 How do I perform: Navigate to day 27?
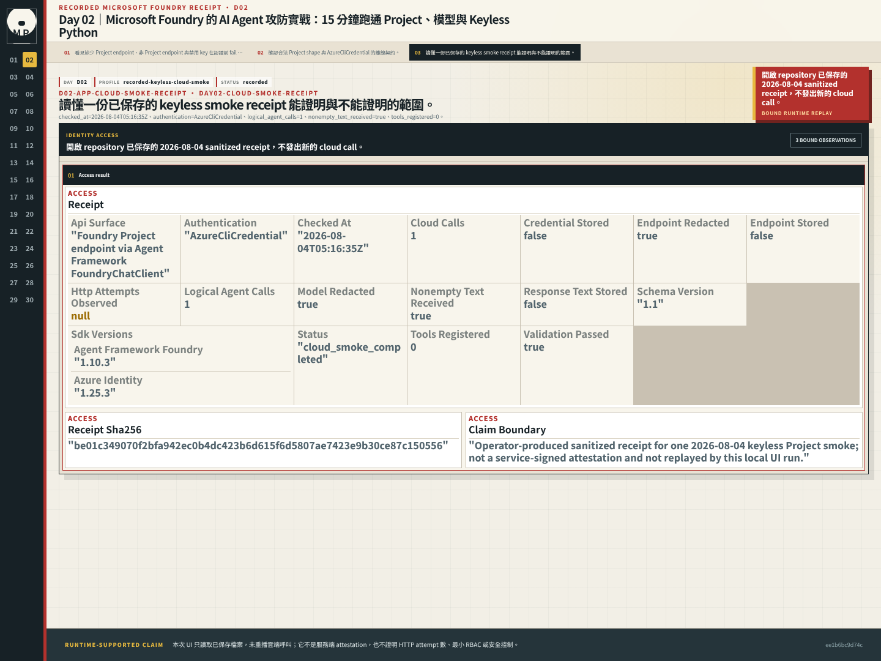[x=13, y=283]
